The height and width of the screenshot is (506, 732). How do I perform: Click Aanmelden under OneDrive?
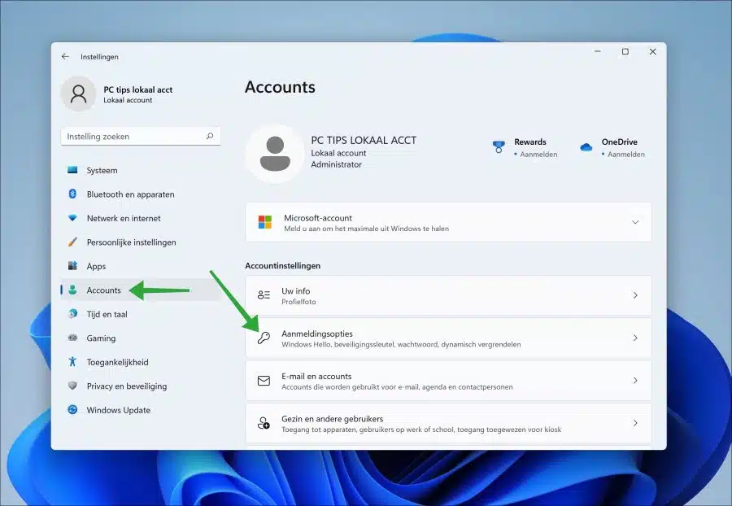626,154
